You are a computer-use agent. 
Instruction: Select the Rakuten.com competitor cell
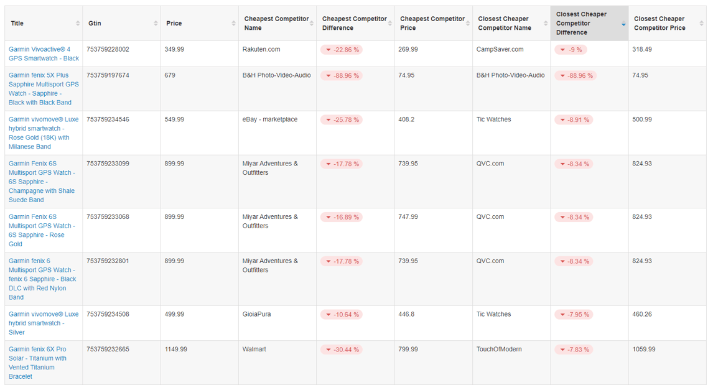click(261, 49)
